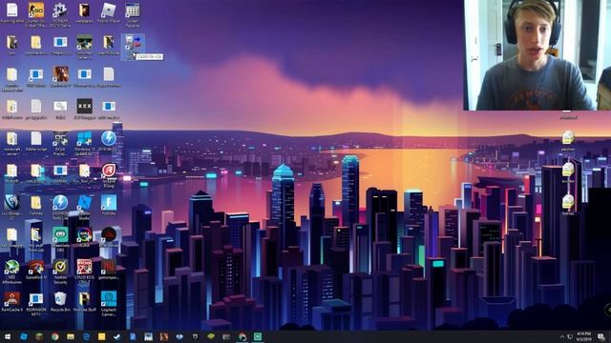Image resolution: width=611 pixels, height=343 pixels.
Task: Open the taskbar clock and date
Action: point(583,336)
